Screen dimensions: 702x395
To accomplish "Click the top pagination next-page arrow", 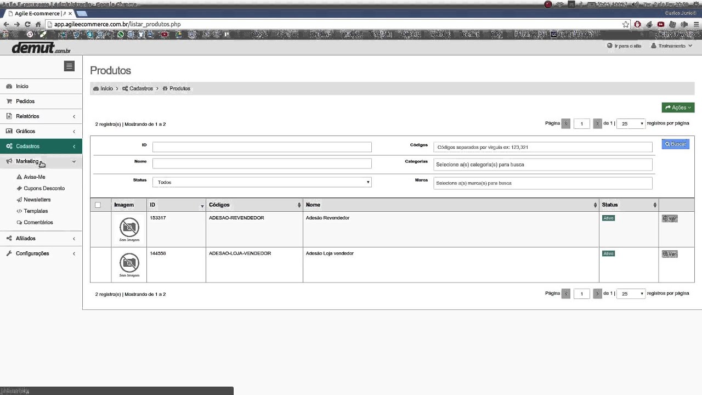I will (597, 123).
